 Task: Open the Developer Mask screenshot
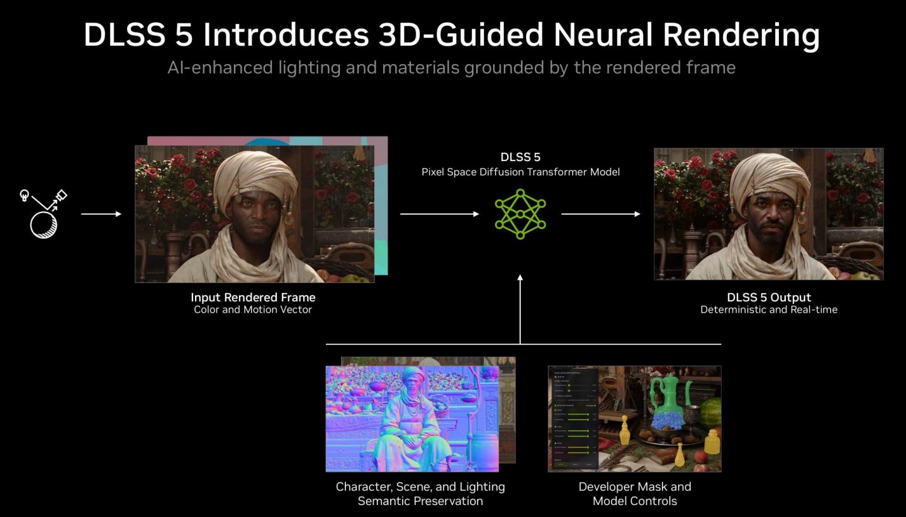coord(634,419)
